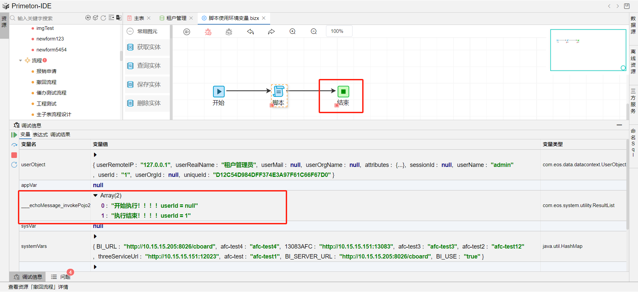Click the green resume debug button
Viewport: 638px width, 292px height.
tap(14, 135)
